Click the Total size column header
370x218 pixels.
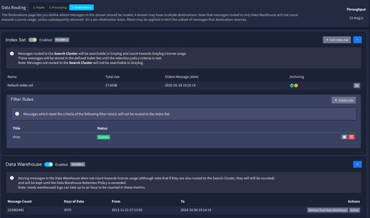[112, 77]
